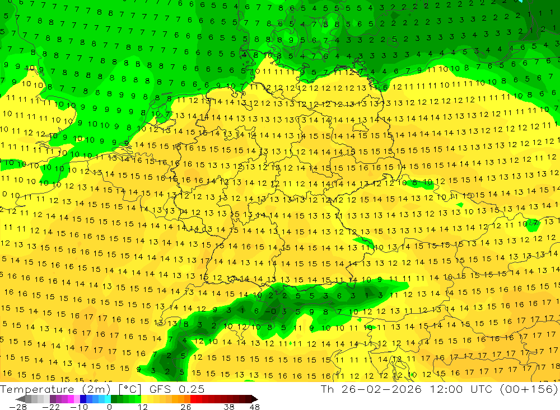Viewport: 560px width, 410px height.
Task: Click the '26-02-2026' date text
Action: 381,389
